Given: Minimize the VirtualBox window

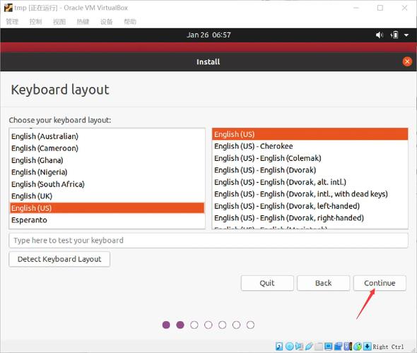Looking at the screenshot, I should pos(356,8).
